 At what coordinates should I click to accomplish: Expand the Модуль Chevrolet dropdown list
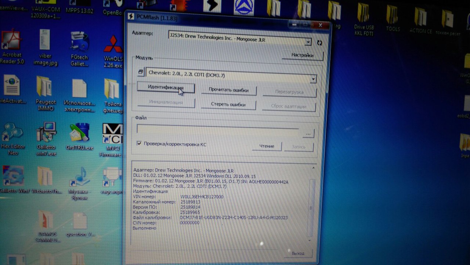pyautogui.click(x=313, y=78)
